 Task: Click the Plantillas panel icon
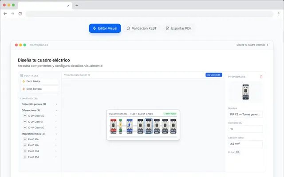pos(22,76)
